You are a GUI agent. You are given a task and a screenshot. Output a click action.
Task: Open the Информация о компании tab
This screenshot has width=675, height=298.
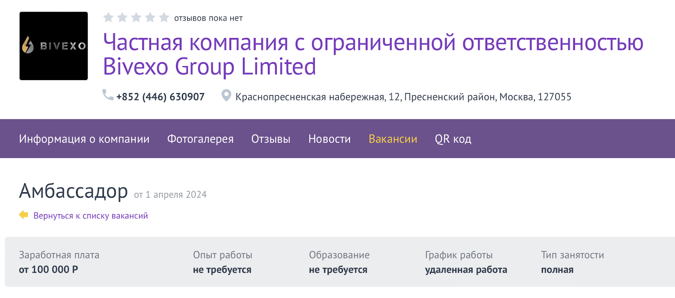pos(84,139)
